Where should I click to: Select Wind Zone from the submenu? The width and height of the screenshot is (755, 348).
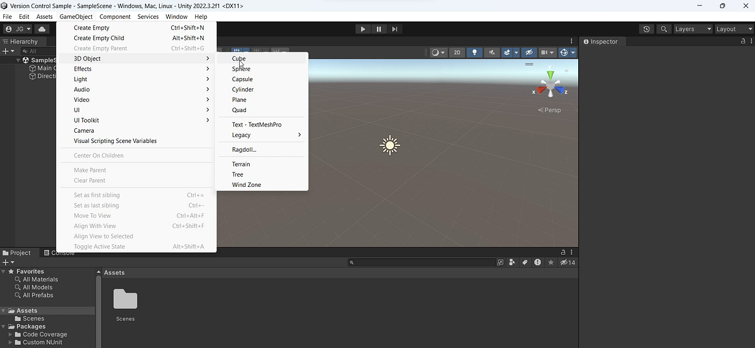coord(262,185)
